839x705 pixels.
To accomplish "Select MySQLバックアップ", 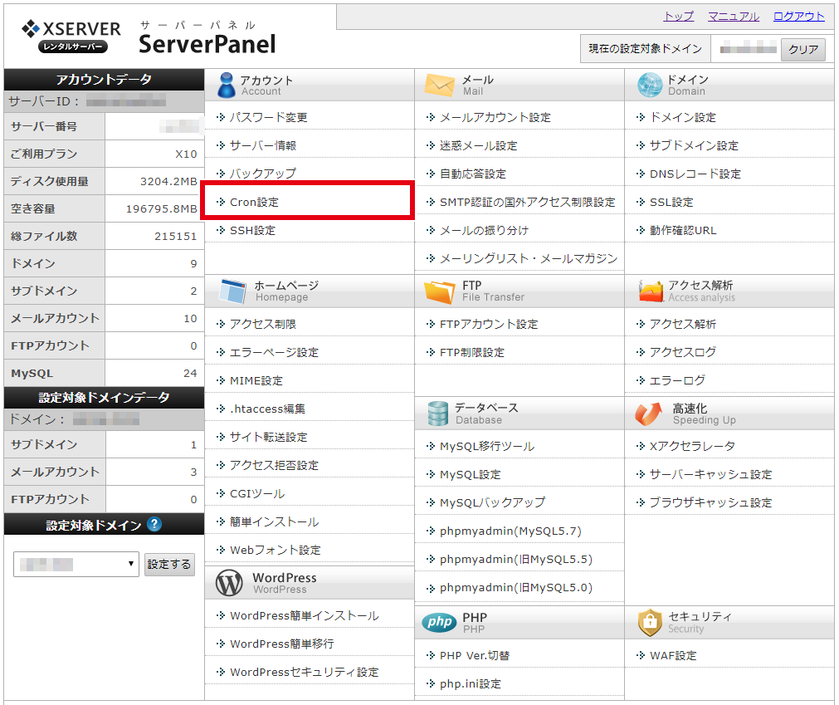I will (492, 502).
